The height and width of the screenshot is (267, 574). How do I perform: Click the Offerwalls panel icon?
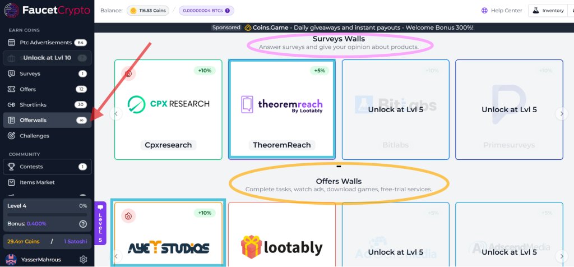[11, 120]
